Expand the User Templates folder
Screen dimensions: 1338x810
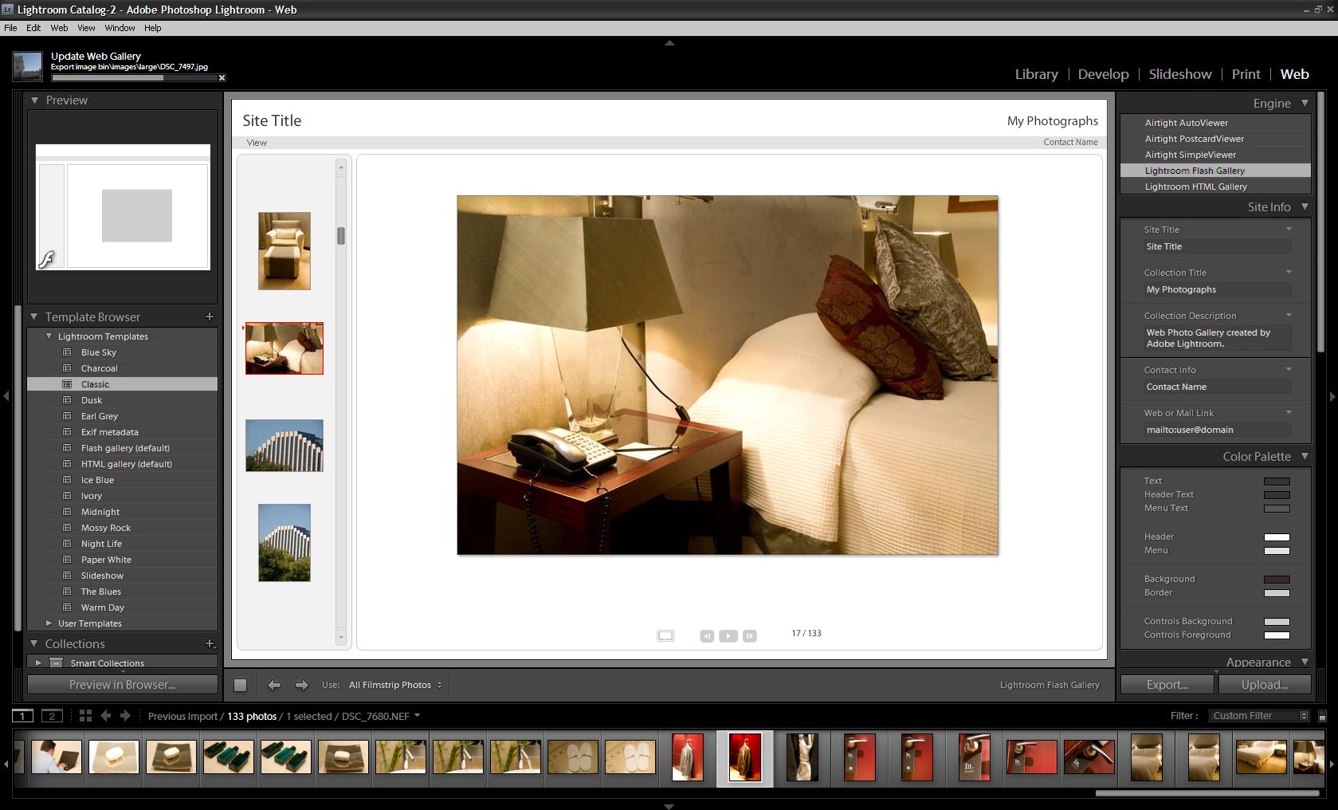(x=49, y=623)
